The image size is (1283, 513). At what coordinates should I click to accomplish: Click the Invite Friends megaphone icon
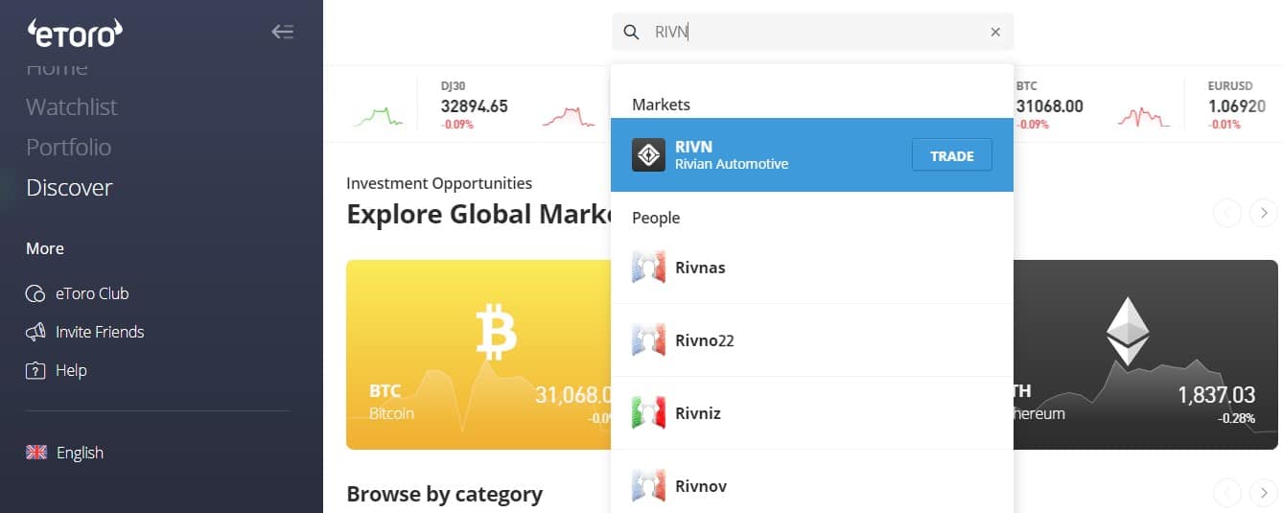[x=35, y=332]
